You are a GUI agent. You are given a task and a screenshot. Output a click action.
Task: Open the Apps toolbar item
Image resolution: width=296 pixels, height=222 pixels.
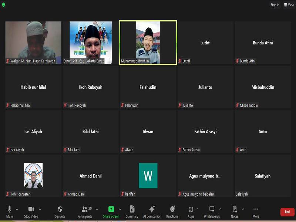(191, 209)
